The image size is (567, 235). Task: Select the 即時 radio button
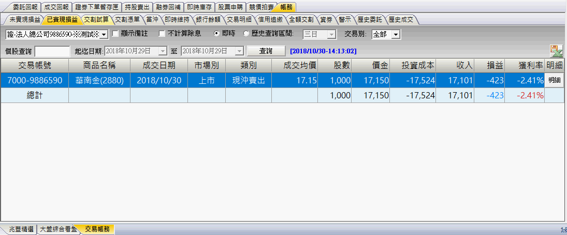(217, 34)
